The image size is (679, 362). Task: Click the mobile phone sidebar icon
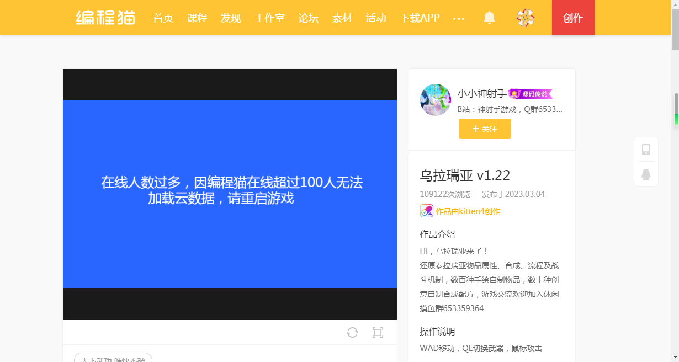(x=646, y=150)
